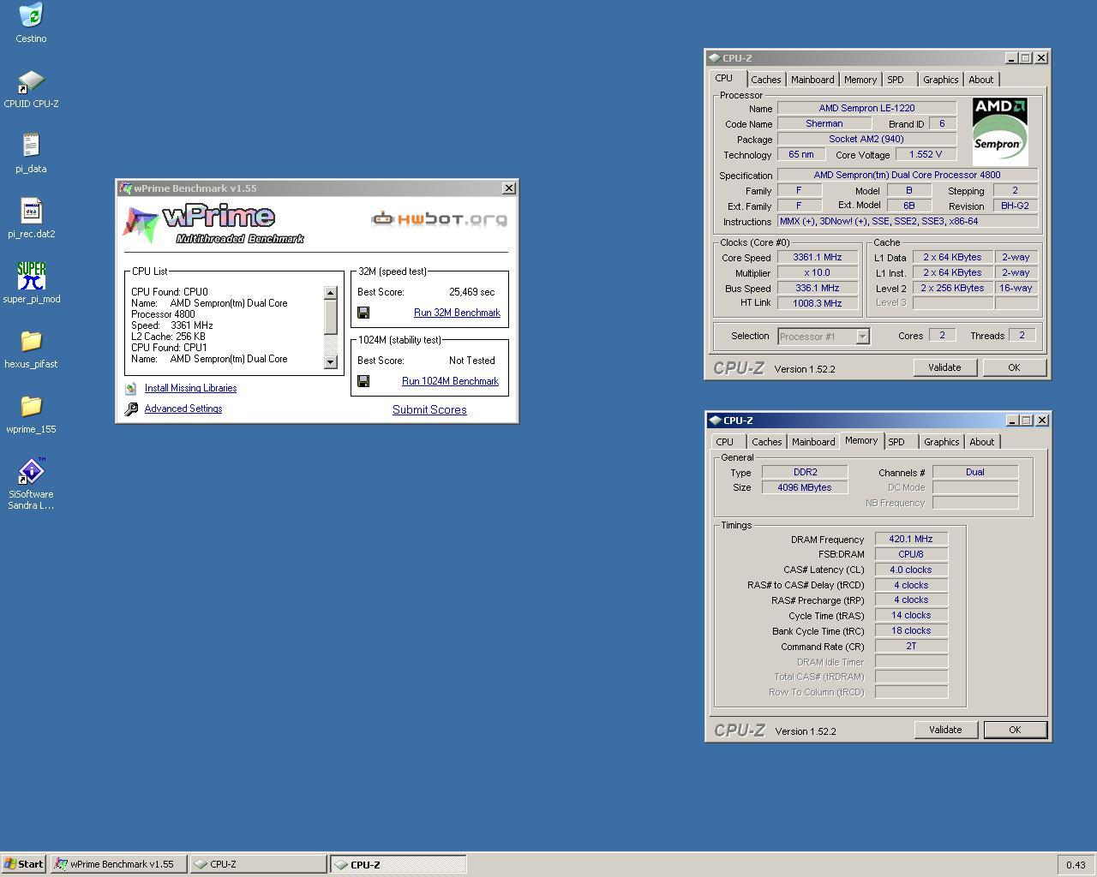
Task: Select the SiSoftware Sandra shortcut icon
Action: point(31,471)
